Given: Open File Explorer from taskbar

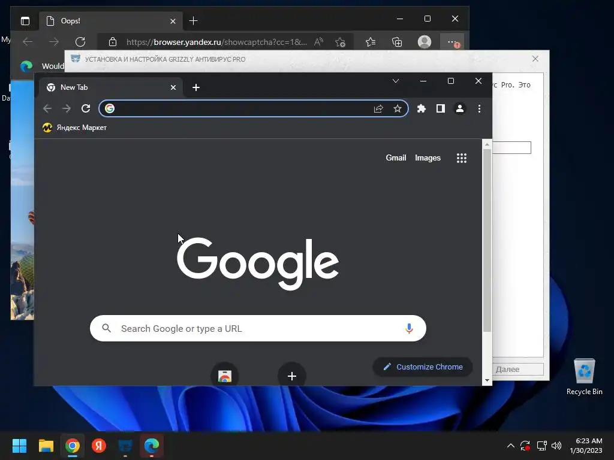Looking at the screenshot, I should click(x=46, y=446).
